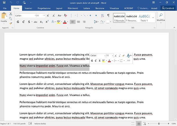
Task: Increase paragraph indent with right arrow
Action: click(x=96, y=15)
